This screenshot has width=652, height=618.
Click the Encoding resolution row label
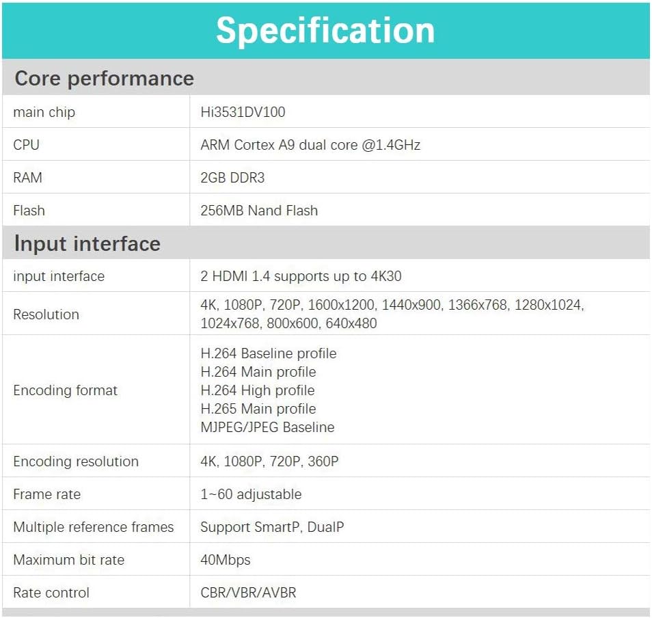pyautogui.click(x=76, y=461)
